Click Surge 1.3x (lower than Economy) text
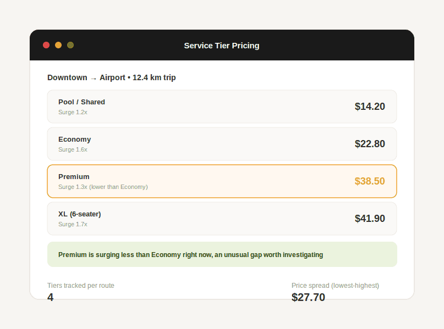The image size is (444, 329). click(x=103, y=187)
